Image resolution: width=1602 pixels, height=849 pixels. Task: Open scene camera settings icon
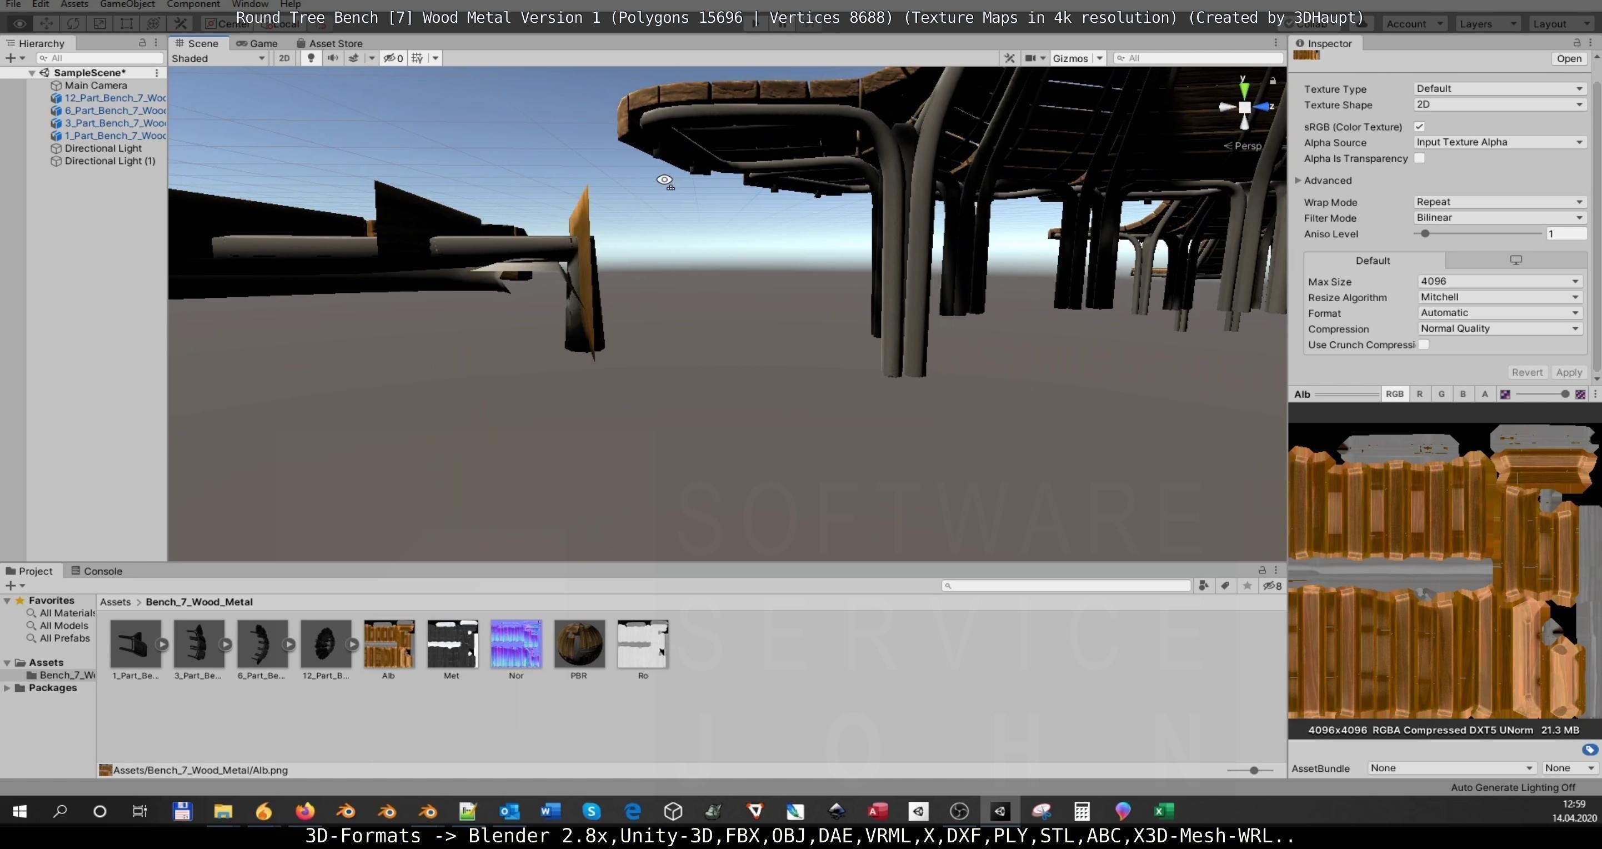(x=1030, y=58)
